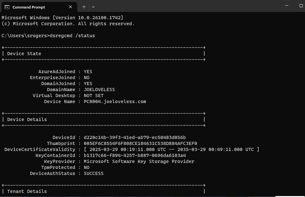The height and width of the screenshot is (197, 305).
Task: Click the Command Prompt tab icon
Action: click(7, 7)
